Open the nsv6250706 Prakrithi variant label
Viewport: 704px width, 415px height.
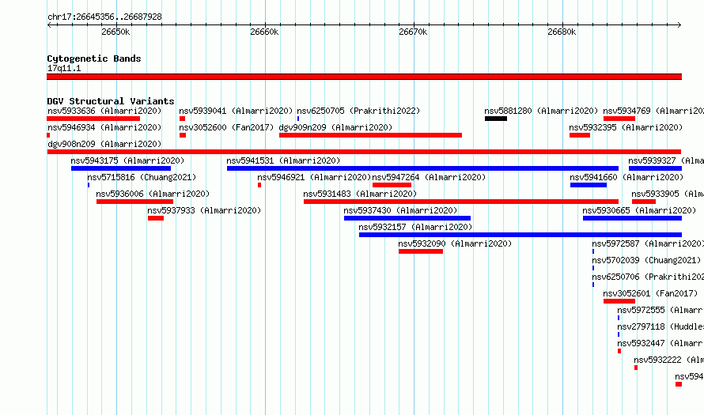coord(648,277)
